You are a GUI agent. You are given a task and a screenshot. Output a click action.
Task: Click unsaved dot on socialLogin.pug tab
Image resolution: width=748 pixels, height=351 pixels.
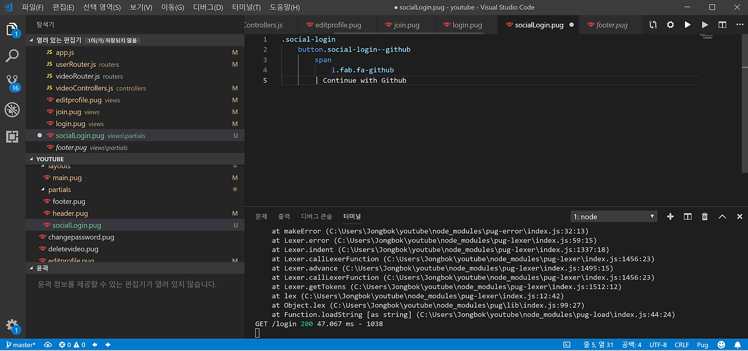pos(572,25)
